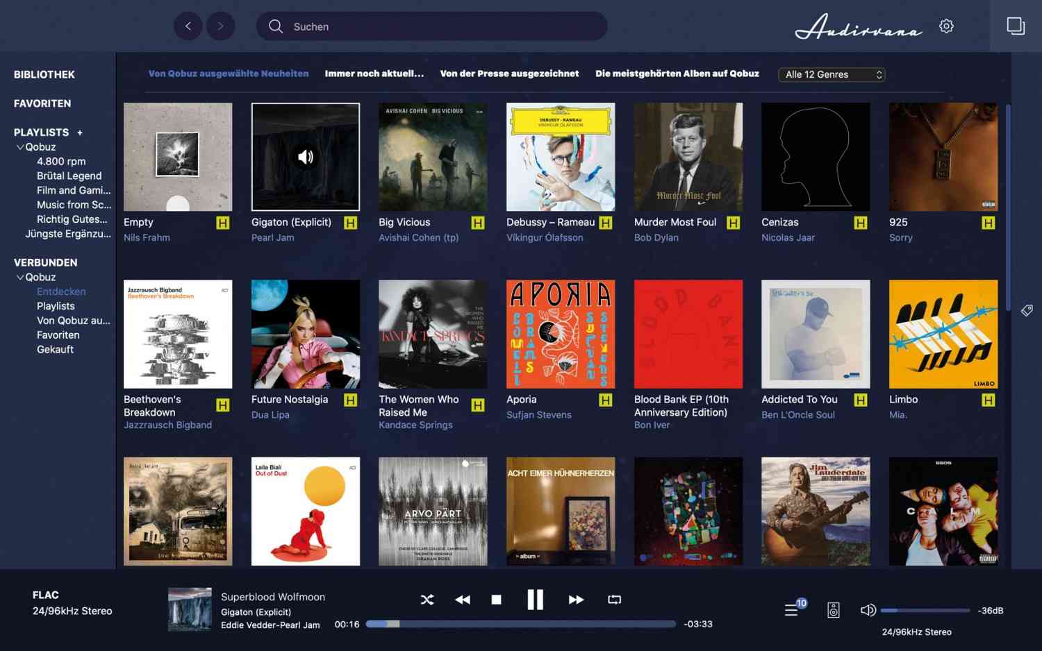Click Hi-Res badge beside 925

989,223
